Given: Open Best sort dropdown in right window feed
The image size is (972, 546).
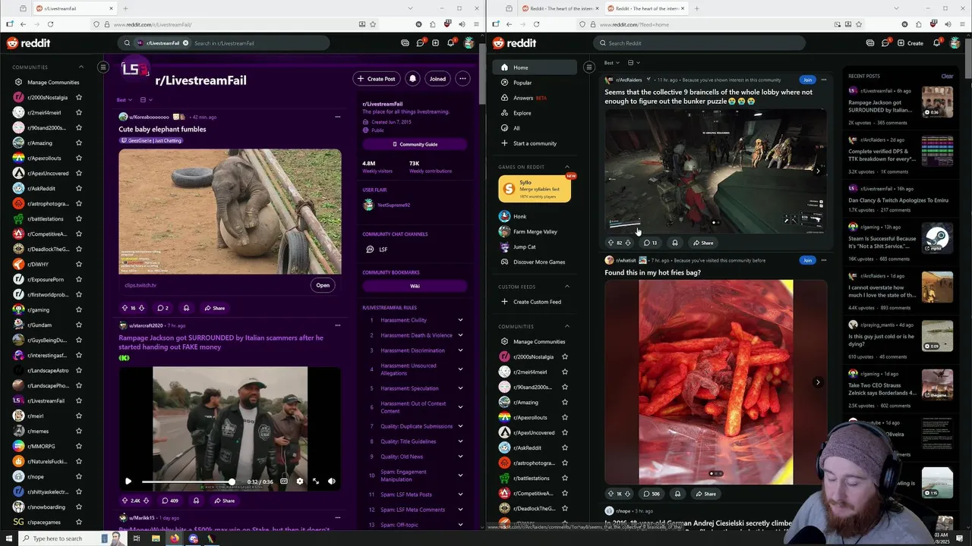Looking at the screenshot, I should (x=611, y=62).
